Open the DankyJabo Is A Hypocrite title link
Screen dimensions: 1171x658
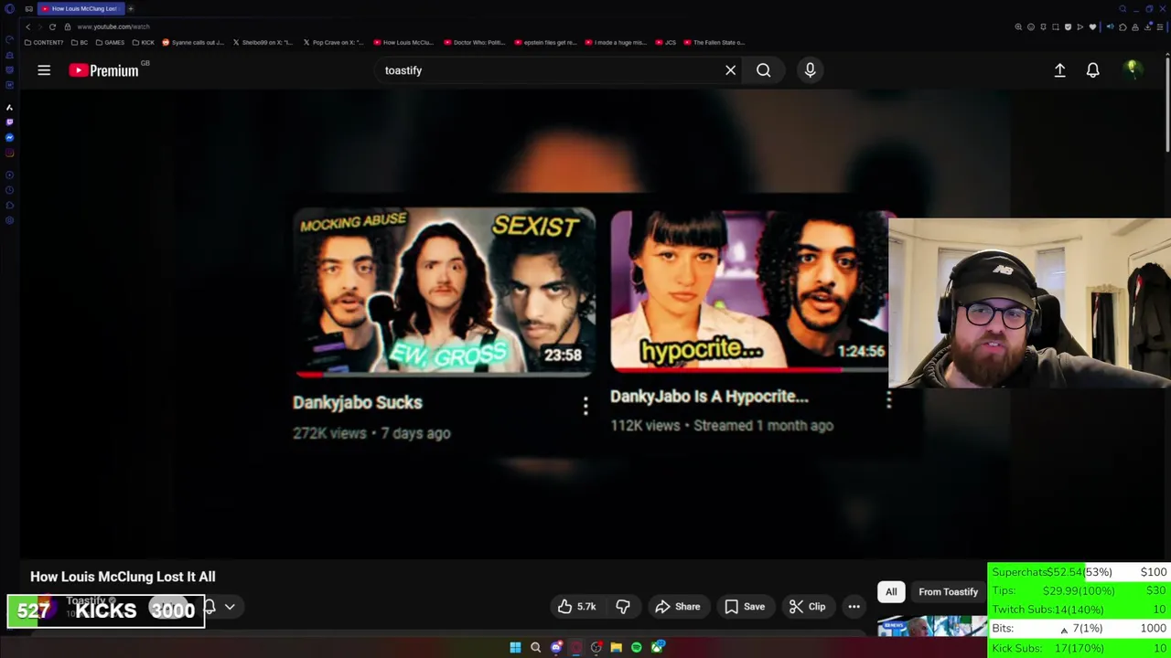pos(709,396)
